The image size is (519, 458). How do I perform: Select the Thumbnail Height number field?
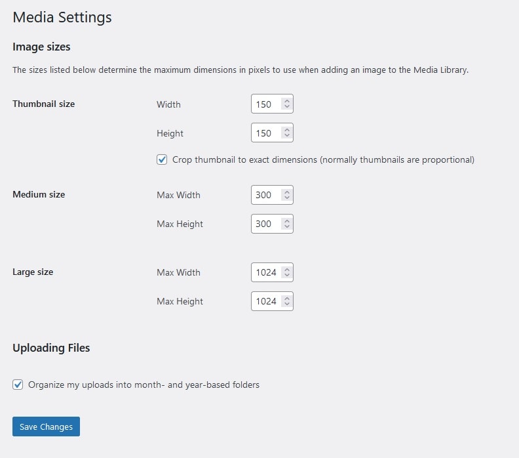[x=272, y=133]
